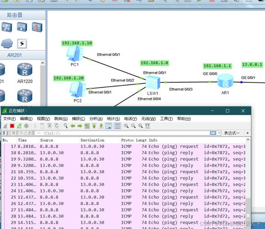The image size is (265, 229).
Task: Click the 表达式 expression button
Action: (232, 133)
